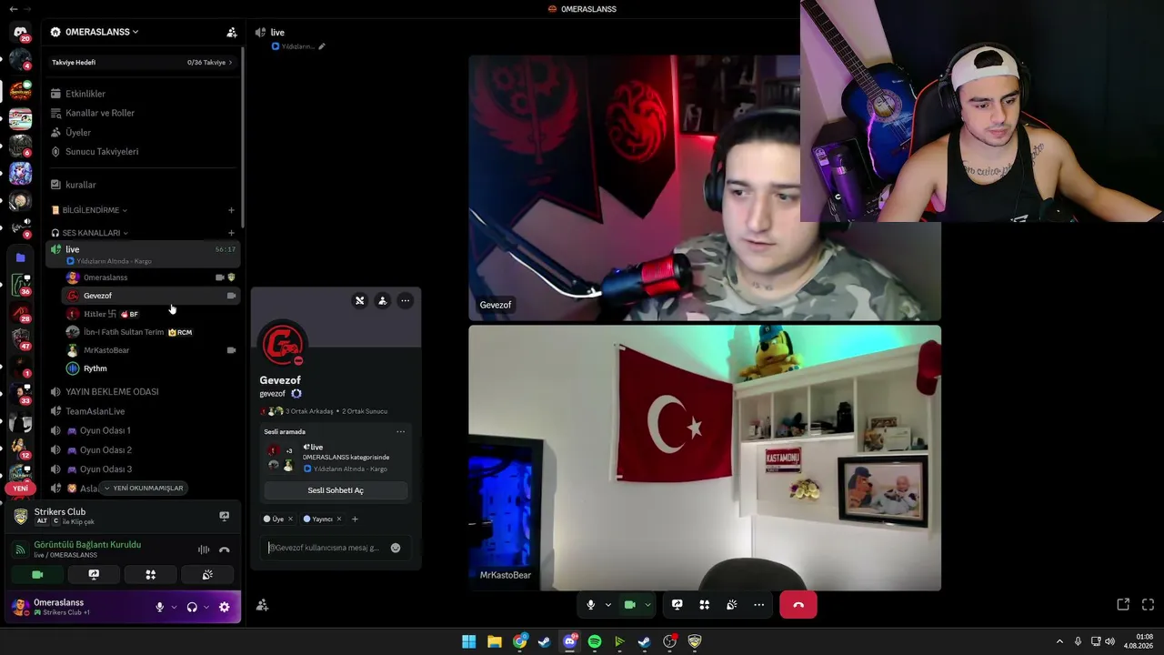
Task: Open Direct Messages home icon
Action: (x=20, y=32)
